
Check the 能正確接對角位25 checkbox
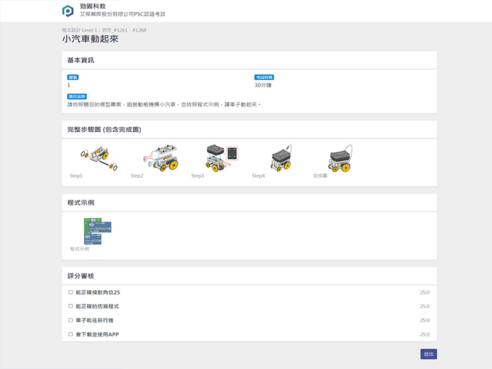point(71,292)
